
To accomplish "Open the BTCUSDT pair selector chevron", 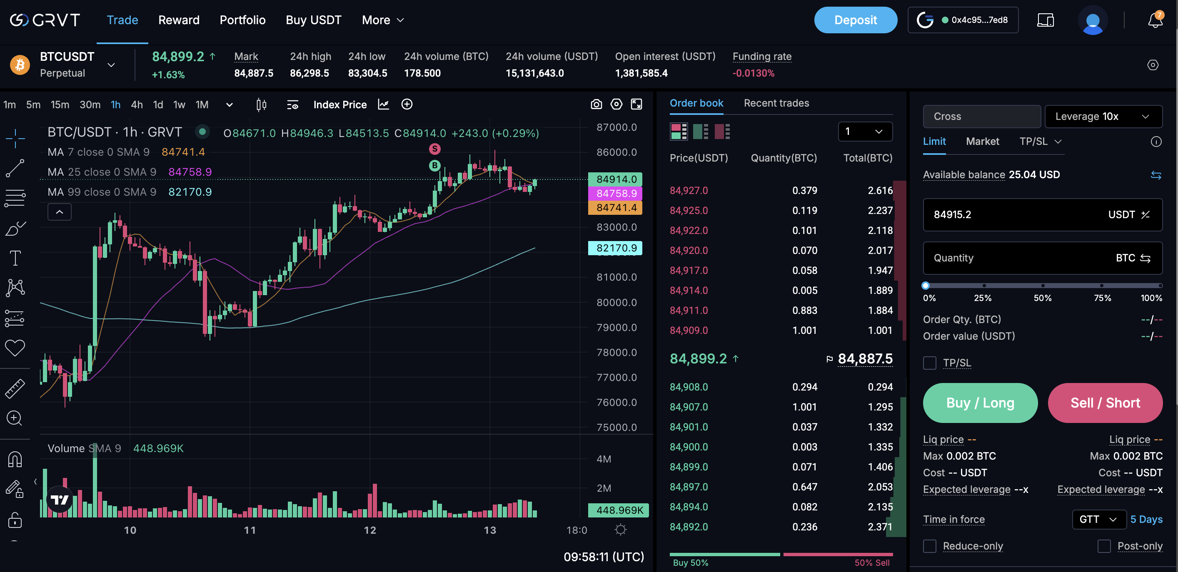I will [x=111, y=65].
